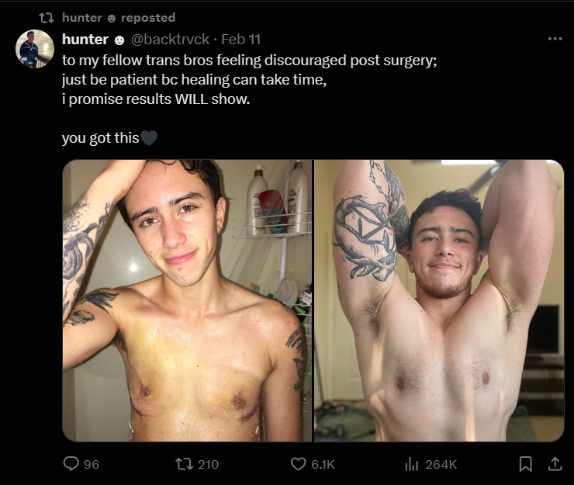Open hunter's profile avatar picture
574x485 pixels.
(35, 49)
